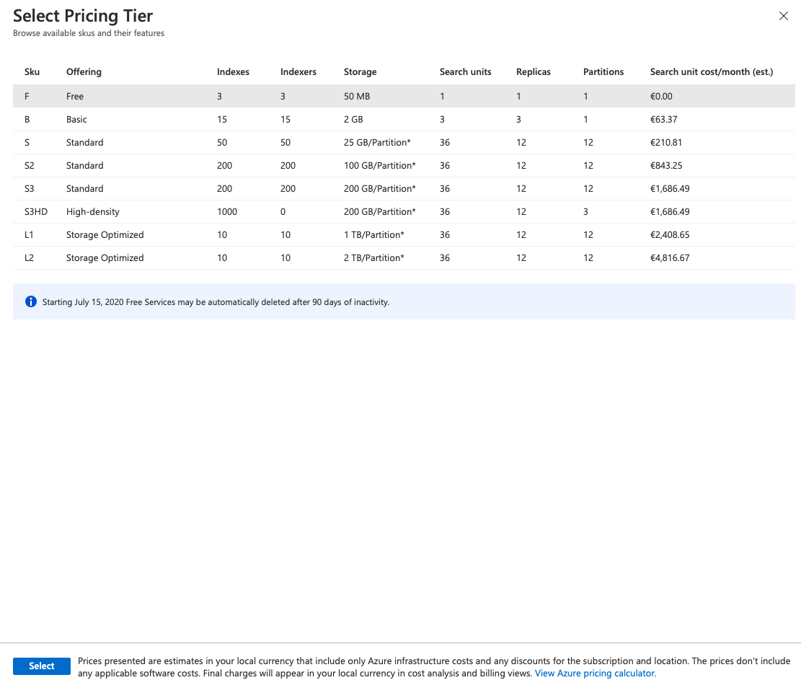The image size is (801, 693).
Task: Click the Storage column header
Action: click(360, 72)
